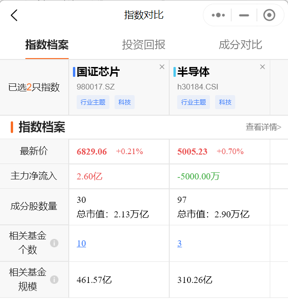The image size is (288, 304).
Task: Select net inflow -5000.00万
Action: click(x=198, y=177)
